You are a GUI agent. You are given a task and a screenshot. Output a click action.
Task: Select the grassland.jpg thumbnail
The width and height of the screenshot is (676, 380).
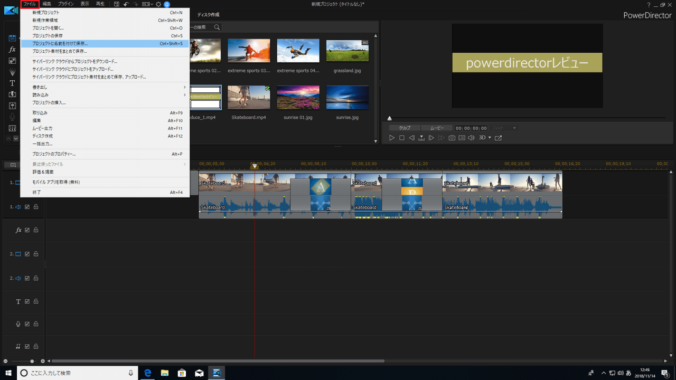(348, 51)
